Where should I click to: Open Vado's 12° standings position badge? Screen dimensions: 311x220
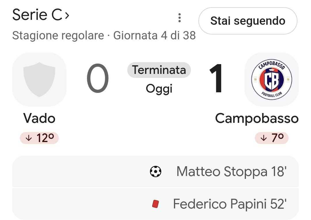pos(39,138)
